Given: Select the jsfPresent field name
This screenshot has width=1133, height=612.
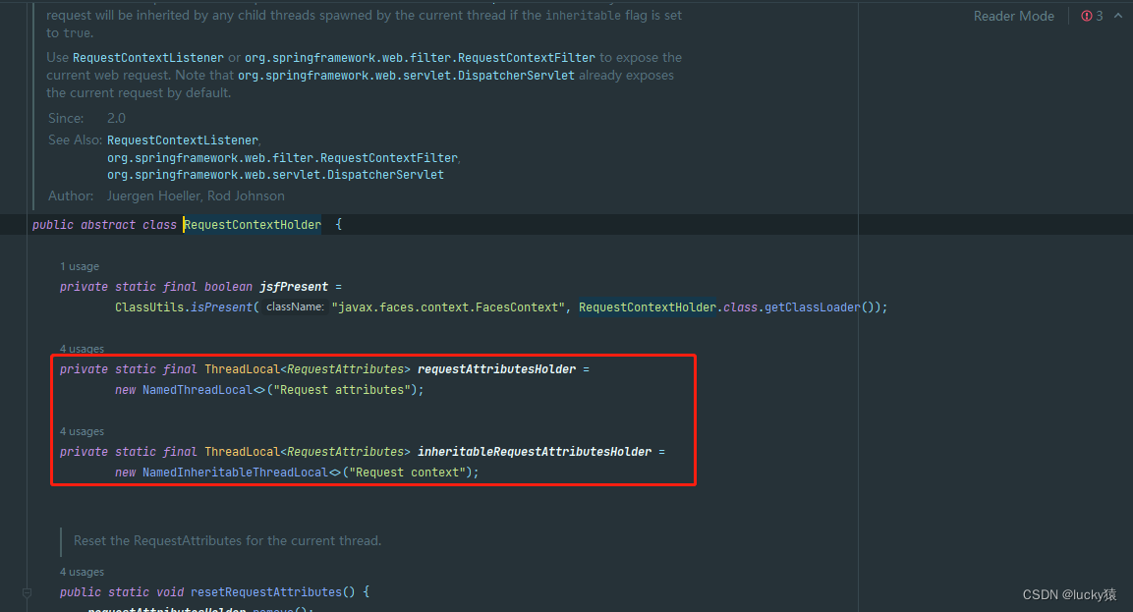Looking at the screenshot, I should click(294, 287).
